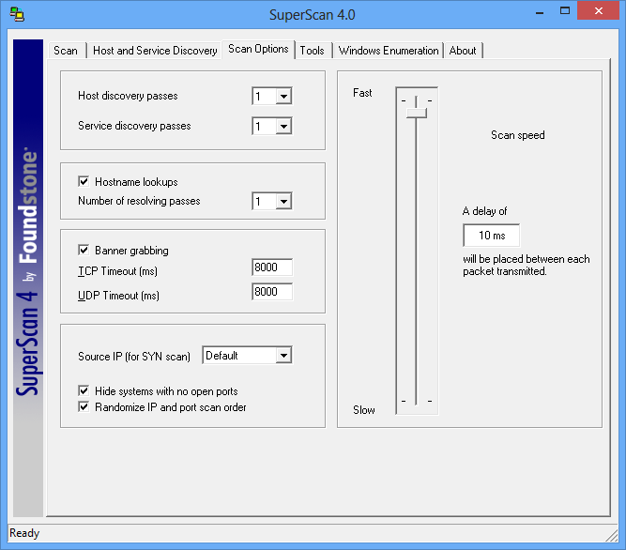Toggle Hide systems with no open ports
Screen dimensions: 626x550
click(x=84, y=390)
